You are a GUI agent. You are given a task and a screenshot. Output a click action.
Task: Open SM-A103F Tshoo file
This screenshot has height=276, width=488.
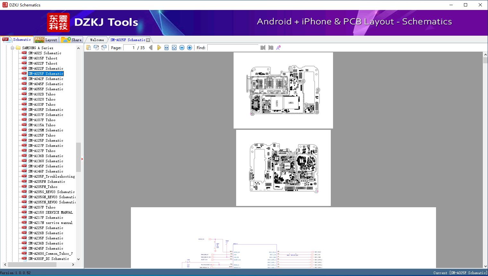pyautogui.click(x=42, y=104)
